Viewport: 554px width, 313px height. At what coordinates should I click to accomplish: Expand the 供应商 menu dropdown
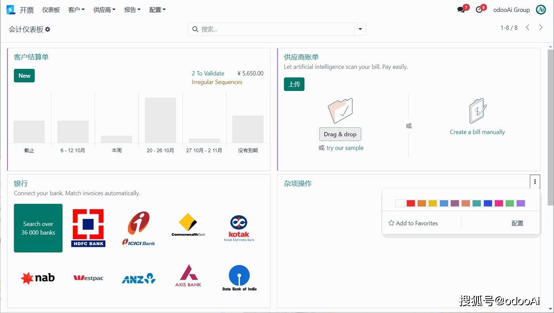tap(104, 10)
